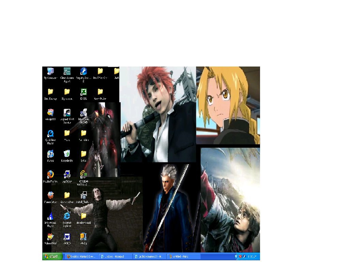This screenshot has height=262, width=349.
Task: Click the red shield tray icon
Action: (240, 257)
